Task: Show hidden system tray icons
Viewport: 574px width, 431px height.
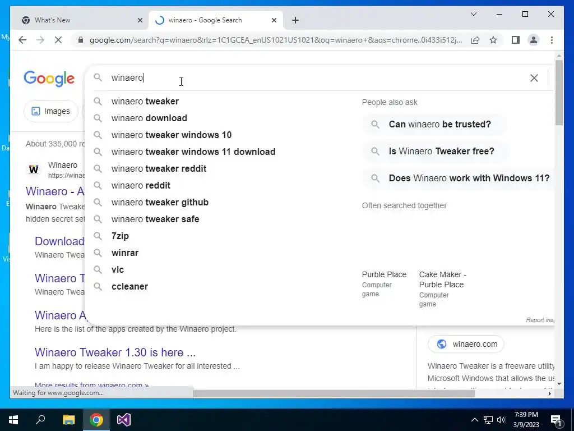Action: coord(474,420)
